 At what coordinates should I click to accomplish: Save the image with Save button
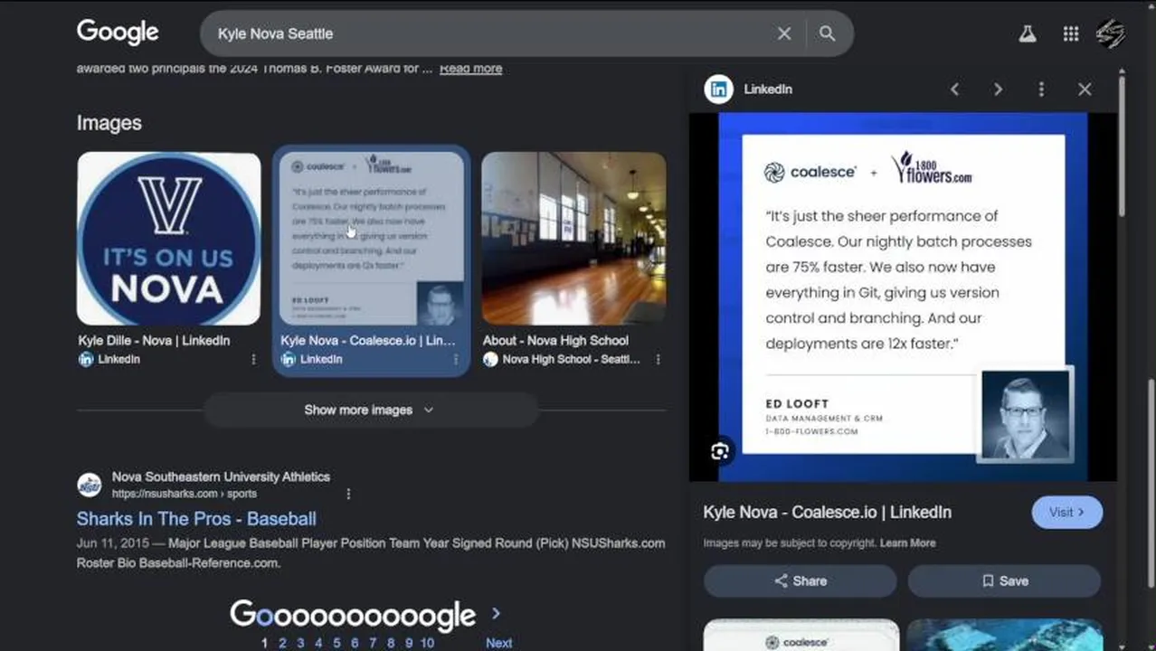tap(1004, 581)
